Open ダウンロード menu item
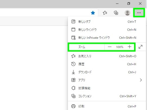 click(107, 72)
